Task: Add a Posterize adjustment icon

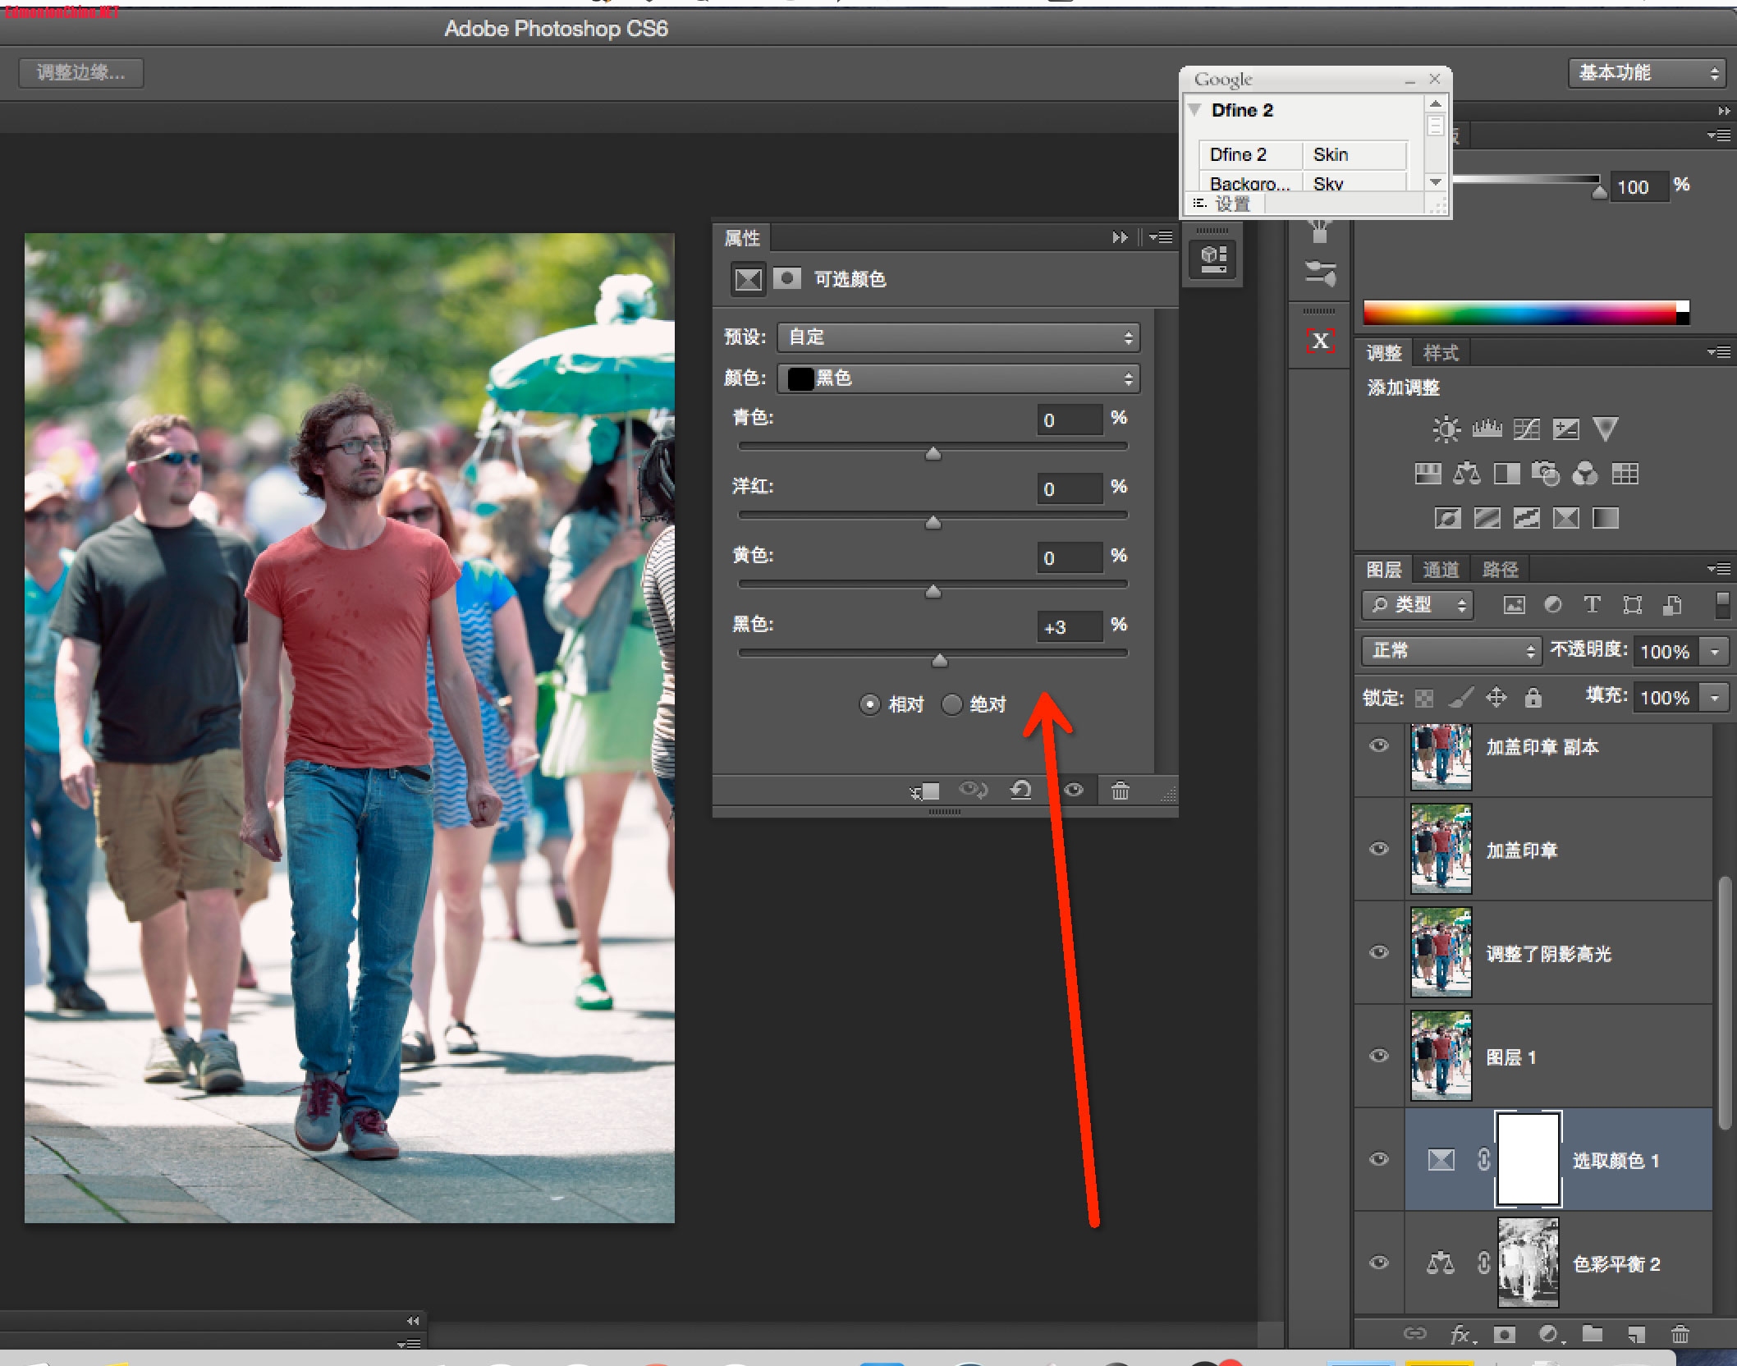Action: (1487, 518)
